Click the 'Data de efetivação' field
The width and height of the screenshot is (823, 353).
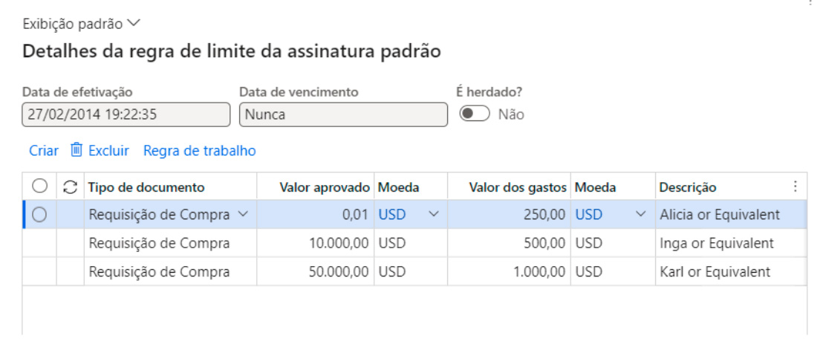click(x=126, y=114)
